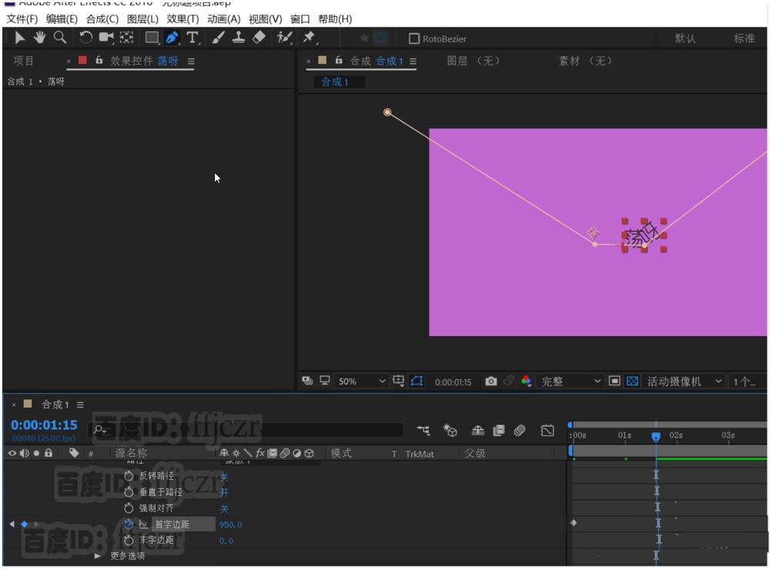Open the composition mini-flowchart icon
Screen dimensions: 770x569
coord(423,431)
